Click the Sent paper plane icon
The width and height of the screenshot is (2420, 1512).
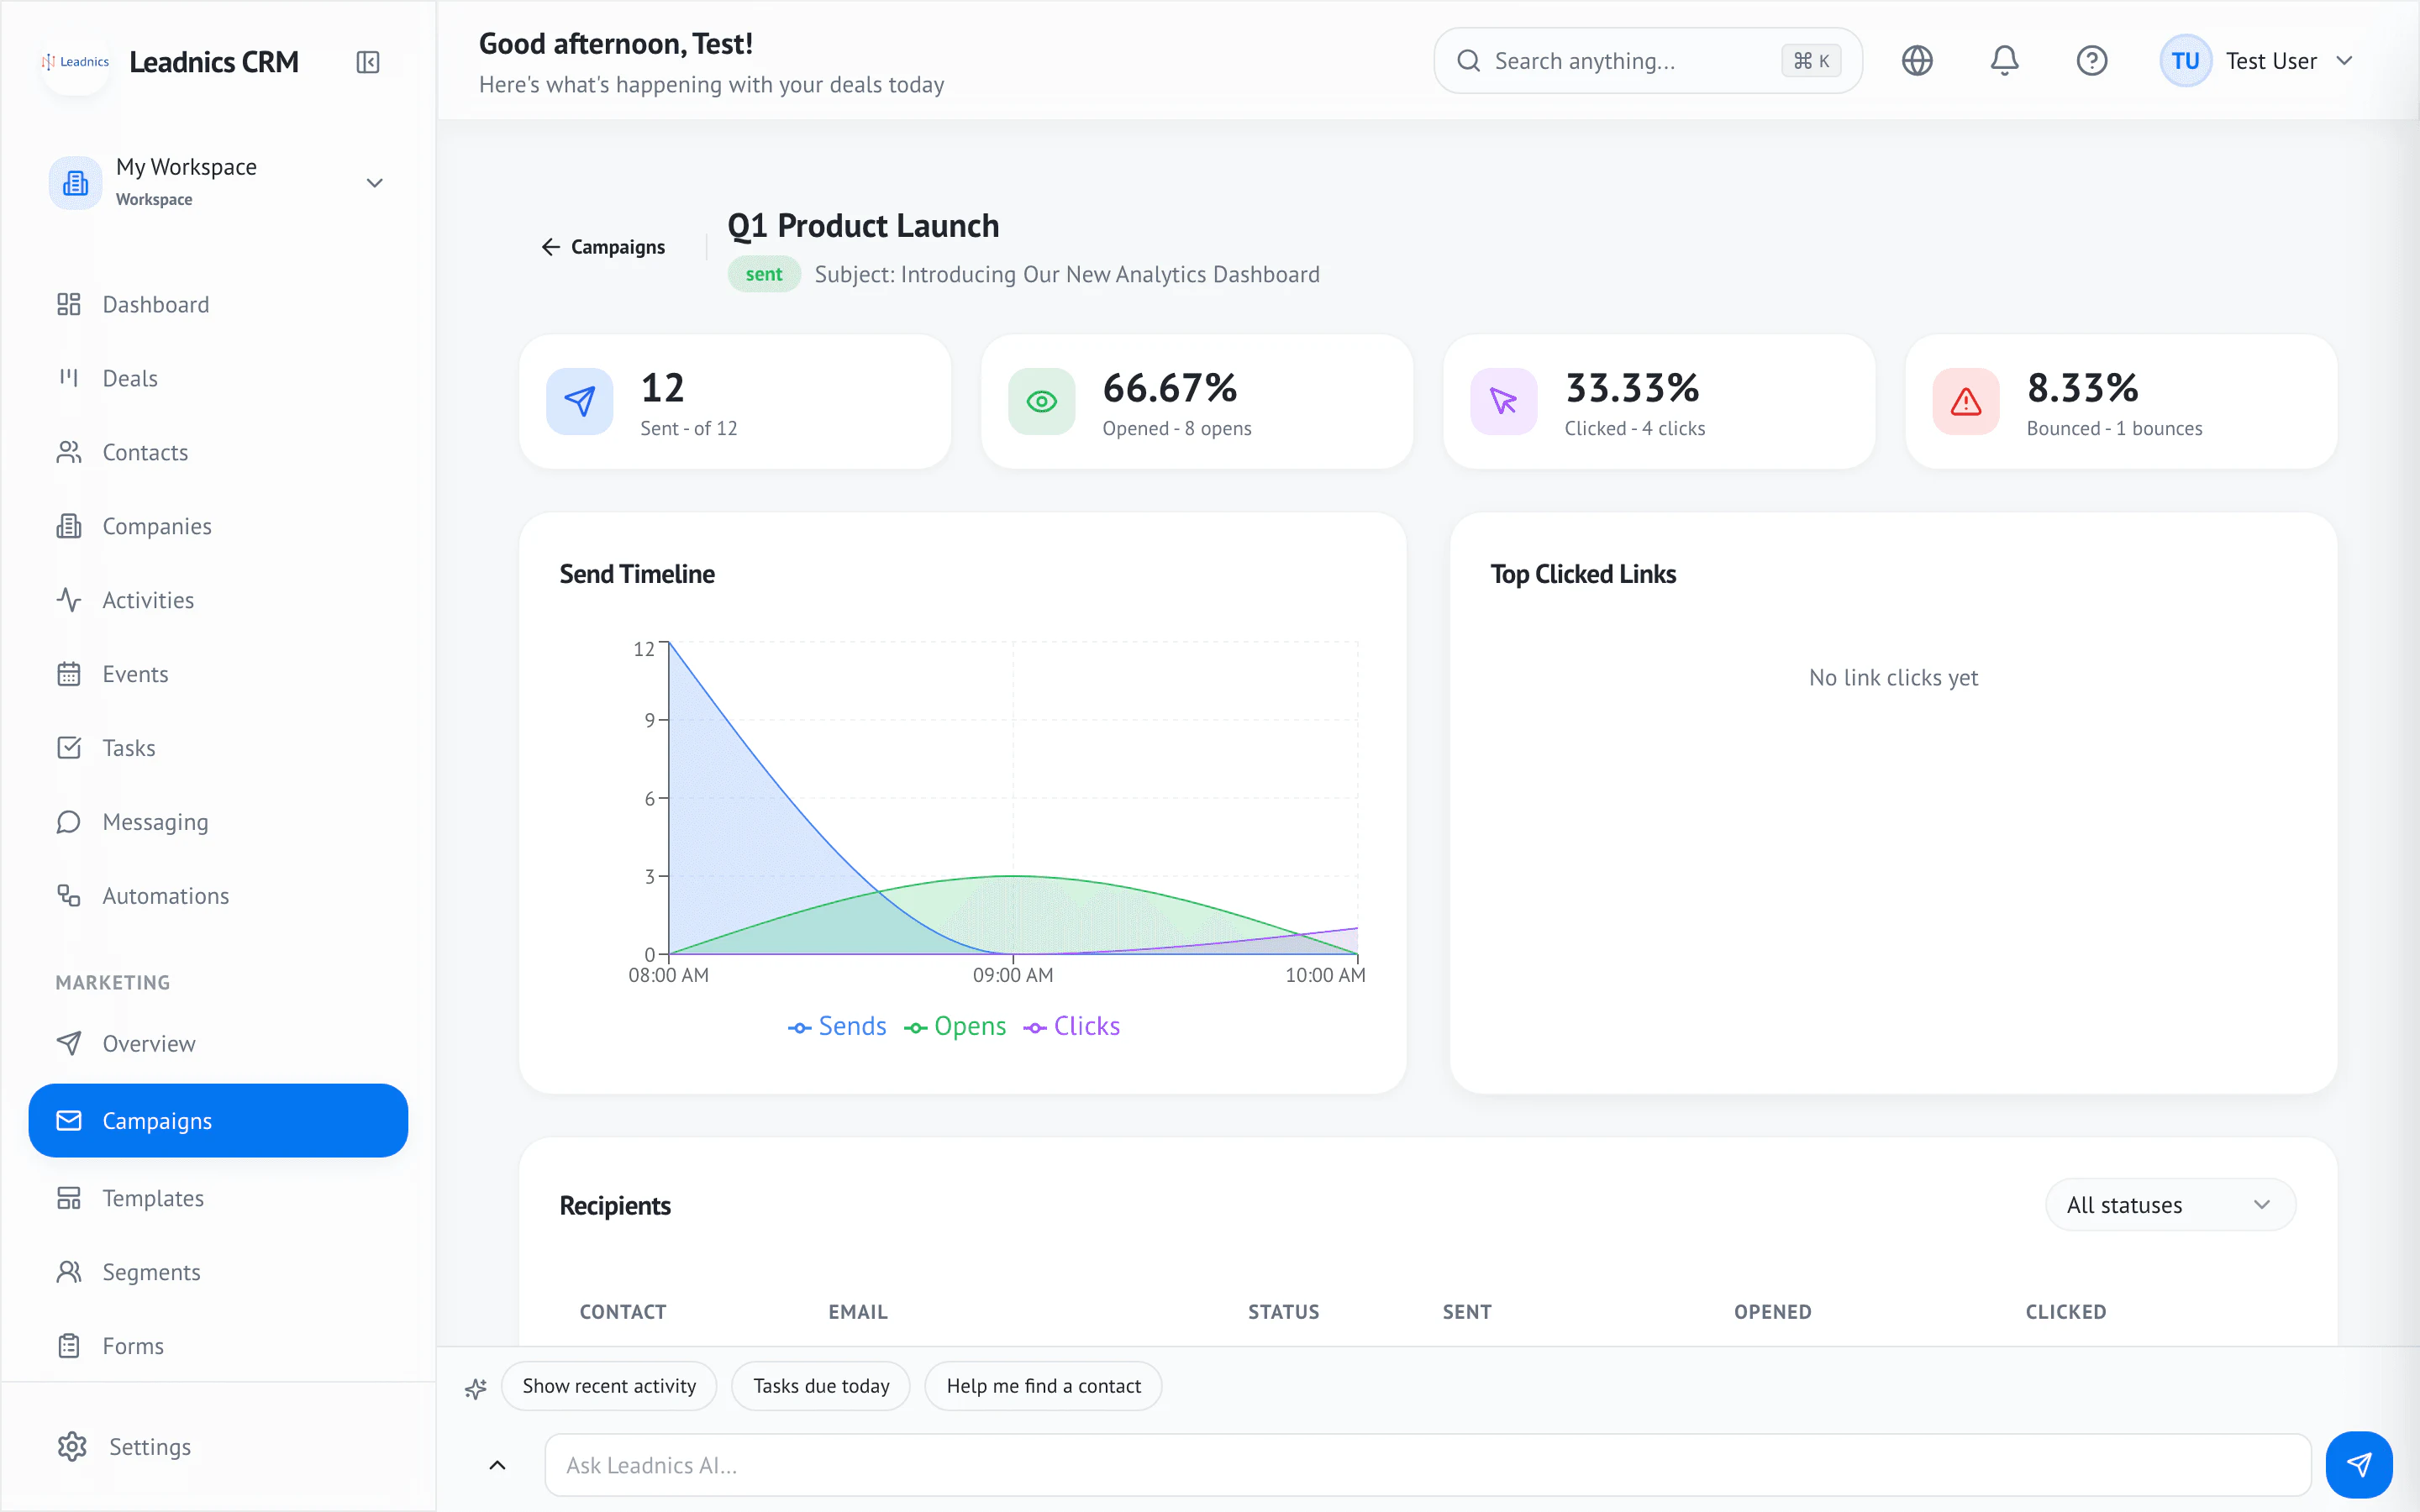click(580, 402)
